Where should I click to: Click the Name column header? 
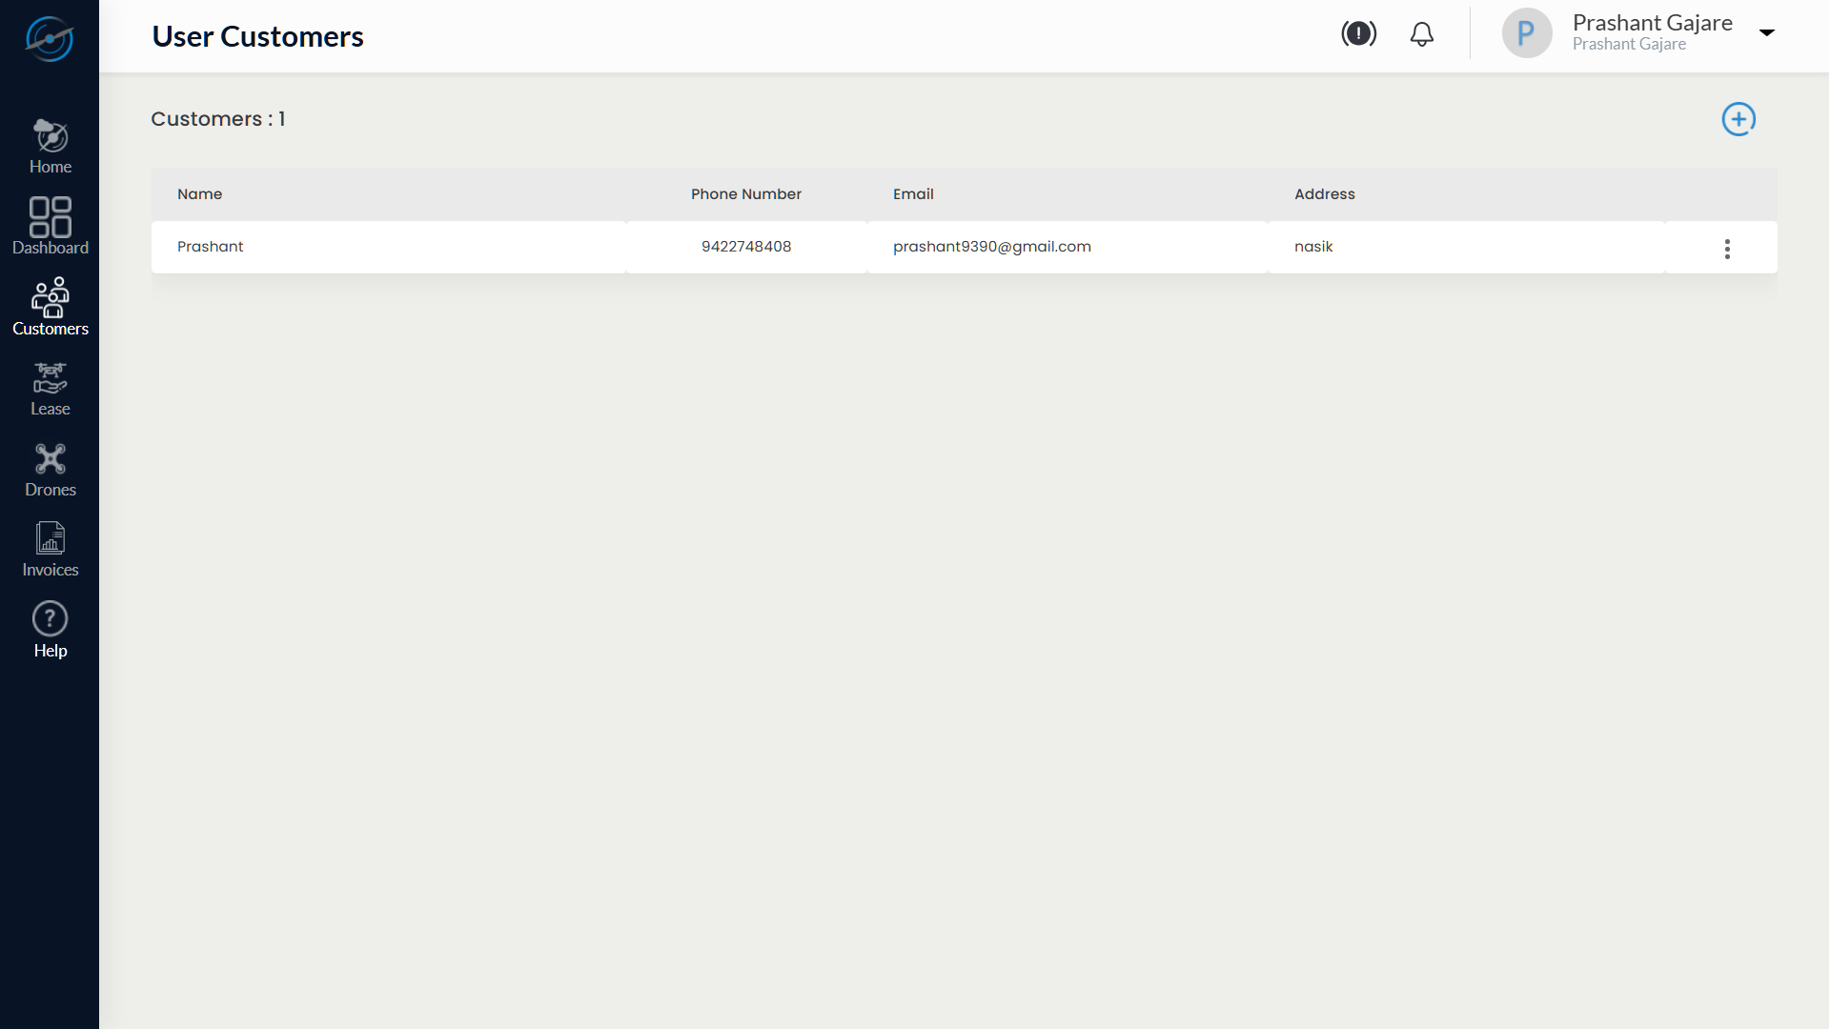pos(199,194)
